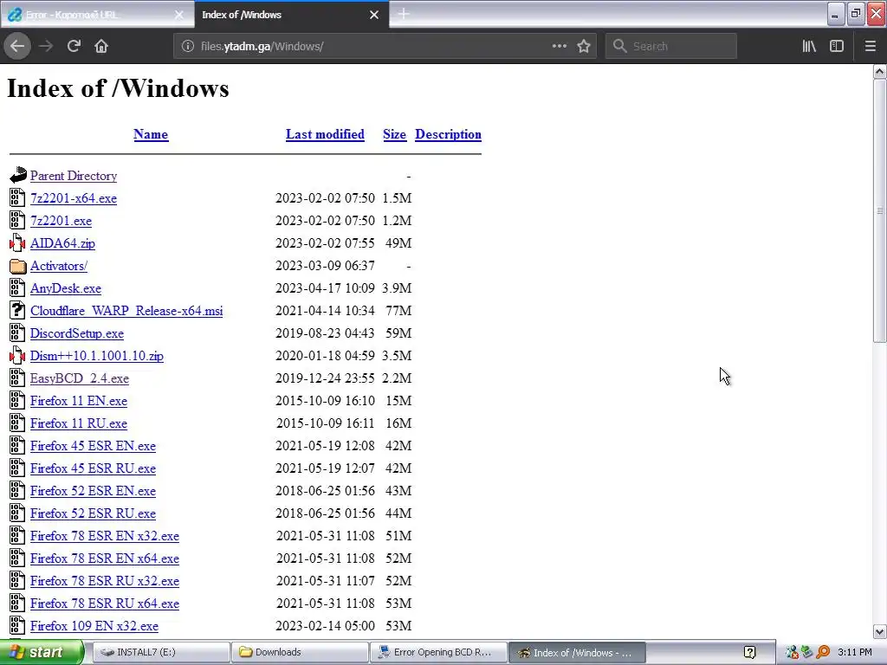Screen dimensions: 887x665
Task: Click the AIDA64.zip compressed file icon
Action: click(x=17, y=242)
